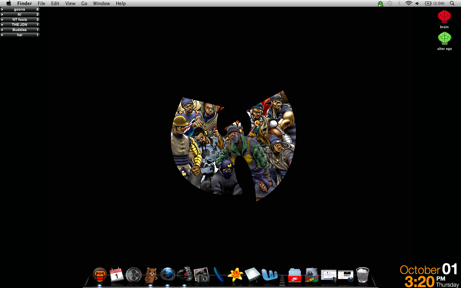Open Spotlight search magnifier
This screenshot has height=288, width=461.
pyautogui.click(x=452, y=3)
